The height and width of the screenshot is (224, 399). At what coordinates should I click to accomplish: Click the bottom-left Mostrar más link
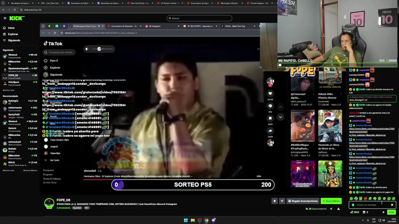pos(8,170)
